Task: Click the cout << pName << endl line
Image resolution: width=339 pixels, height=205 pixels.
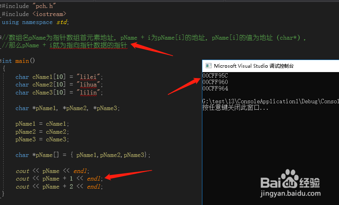Action: click(x=52, y=171)
